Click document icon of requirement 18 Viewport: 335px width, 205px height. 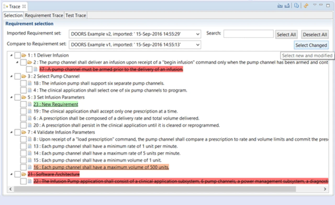(x=30, y=83)
